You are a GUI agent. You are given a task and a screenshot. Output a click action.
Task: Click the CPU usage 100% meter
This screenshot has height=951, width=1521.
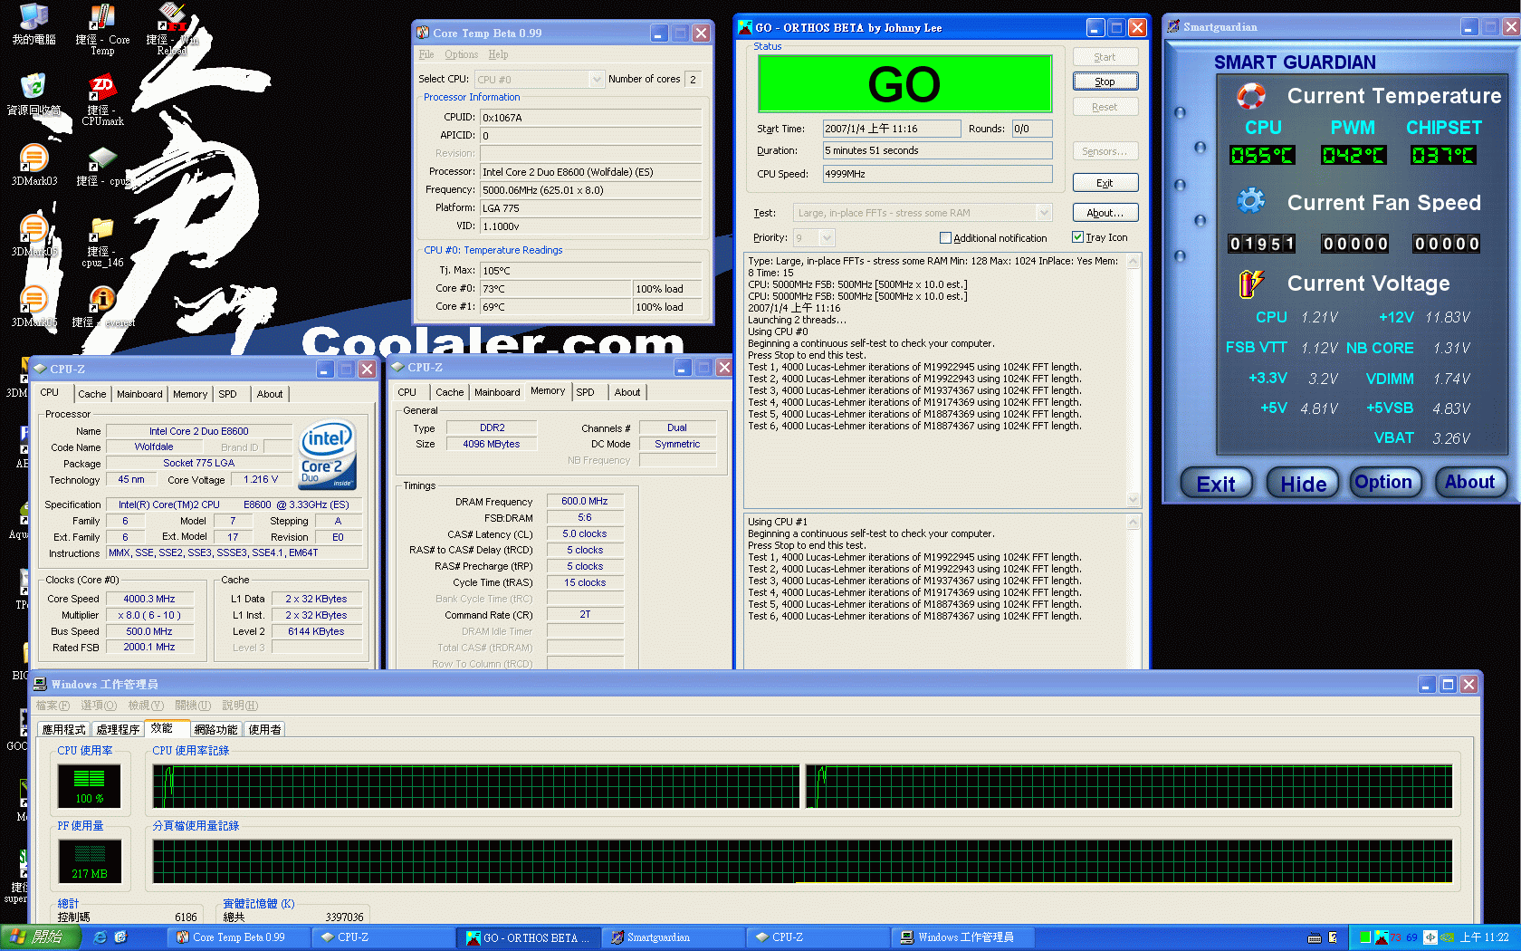pos(89,786)
